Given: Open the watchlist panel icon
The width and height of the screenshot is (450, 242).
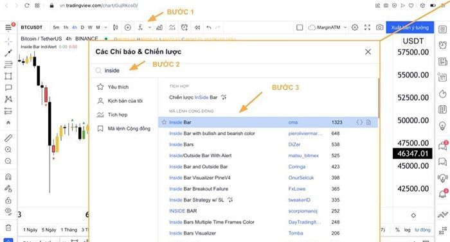Looking at the screenshot, I should (442, 30).
